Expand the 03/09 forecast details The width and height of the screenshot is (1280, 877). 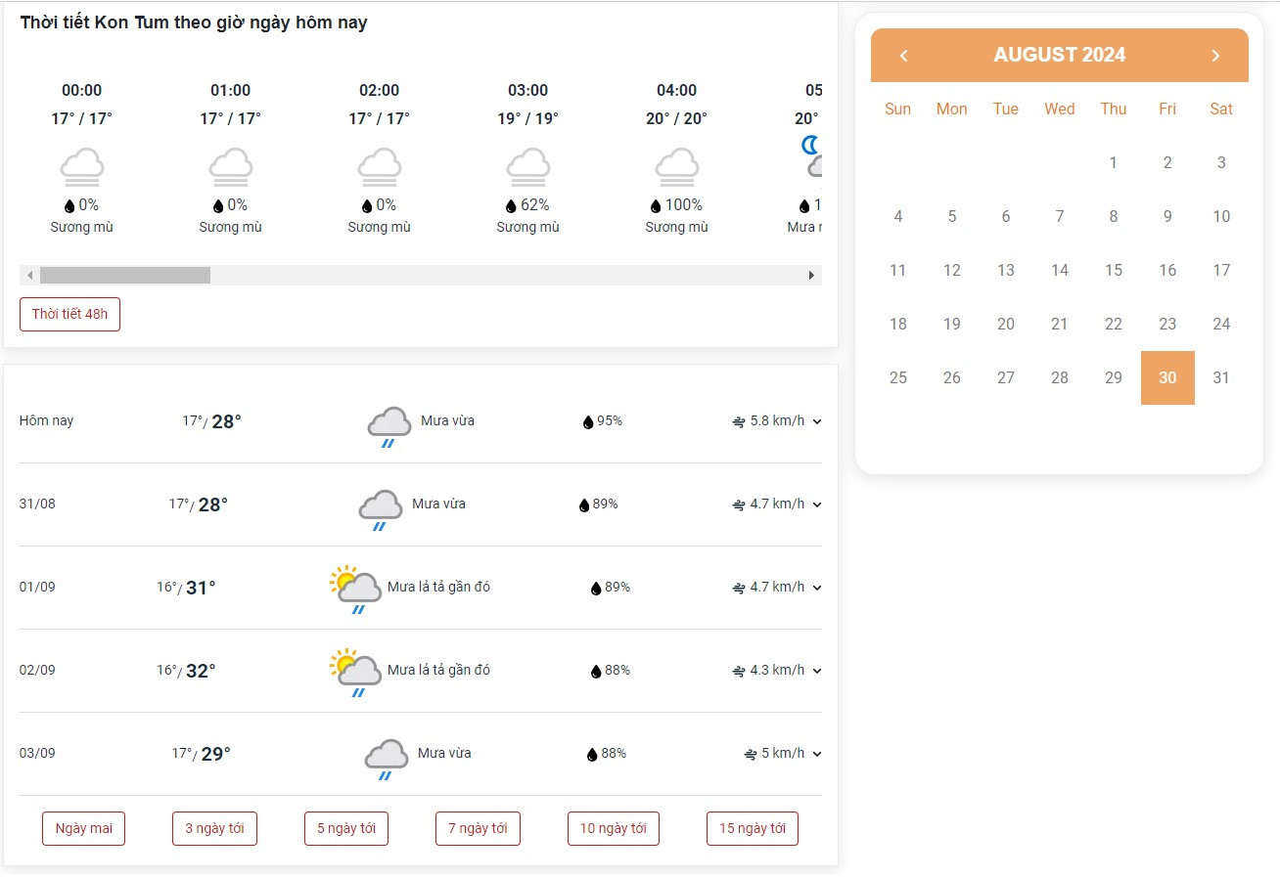[x=817, y=755]
